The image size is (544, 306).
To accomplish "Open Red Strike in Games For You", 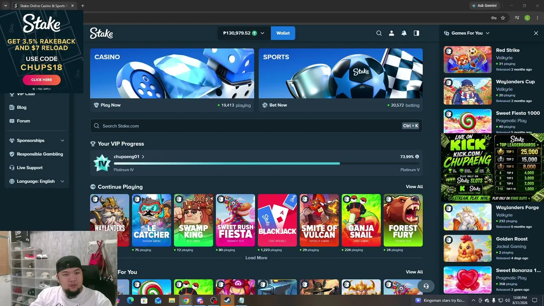I will [492, 59].
